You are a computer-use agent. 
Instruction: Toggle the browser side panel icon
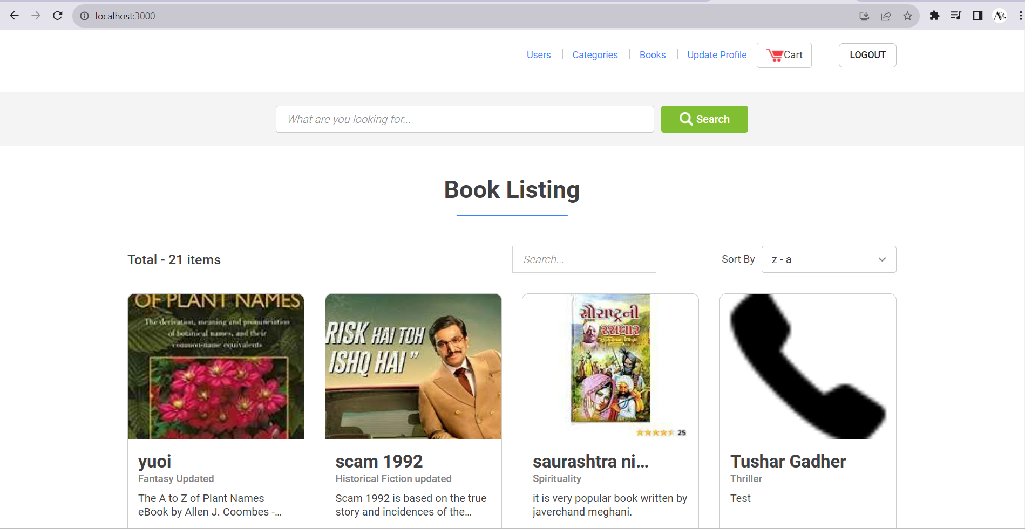pos(978,16)
